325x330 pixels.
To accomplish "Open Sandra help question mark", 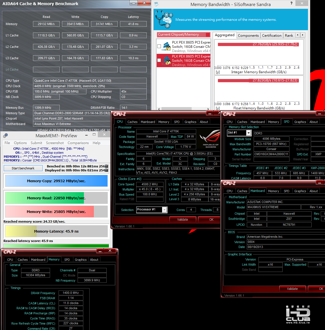I will [291, 3].
